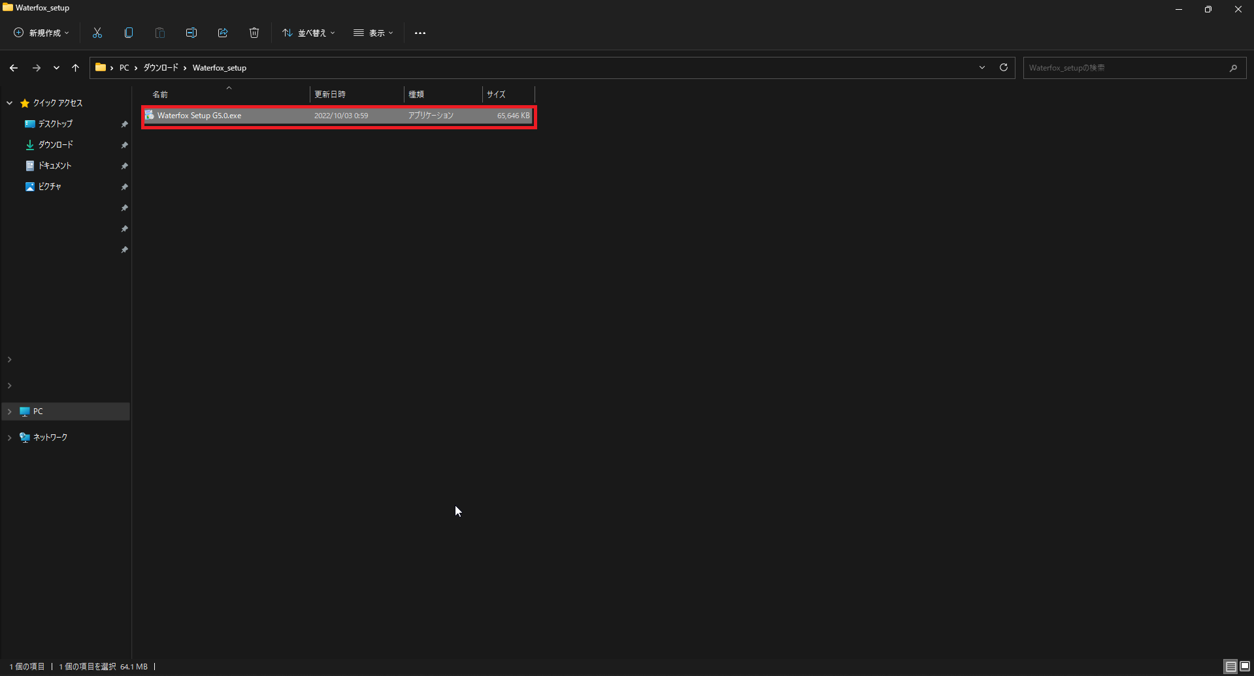Click the Share icon in toolbar

tap(223, 33)
